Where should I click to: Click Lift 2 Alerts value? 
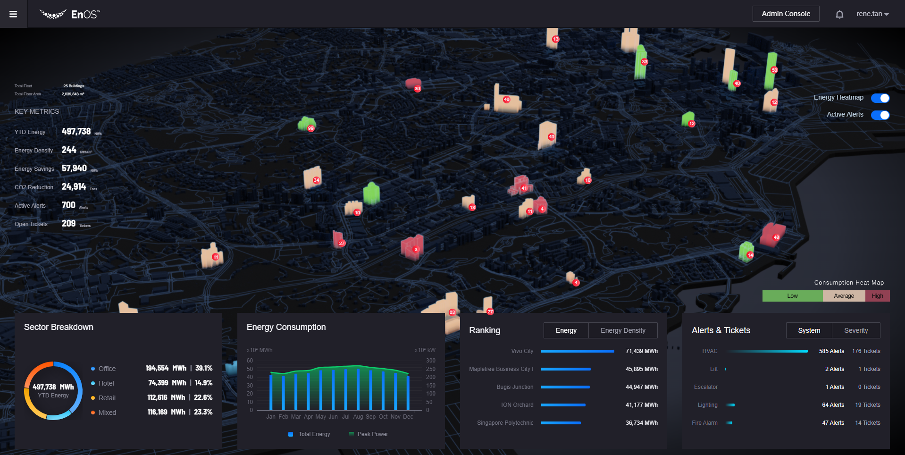tap(834, 369)
